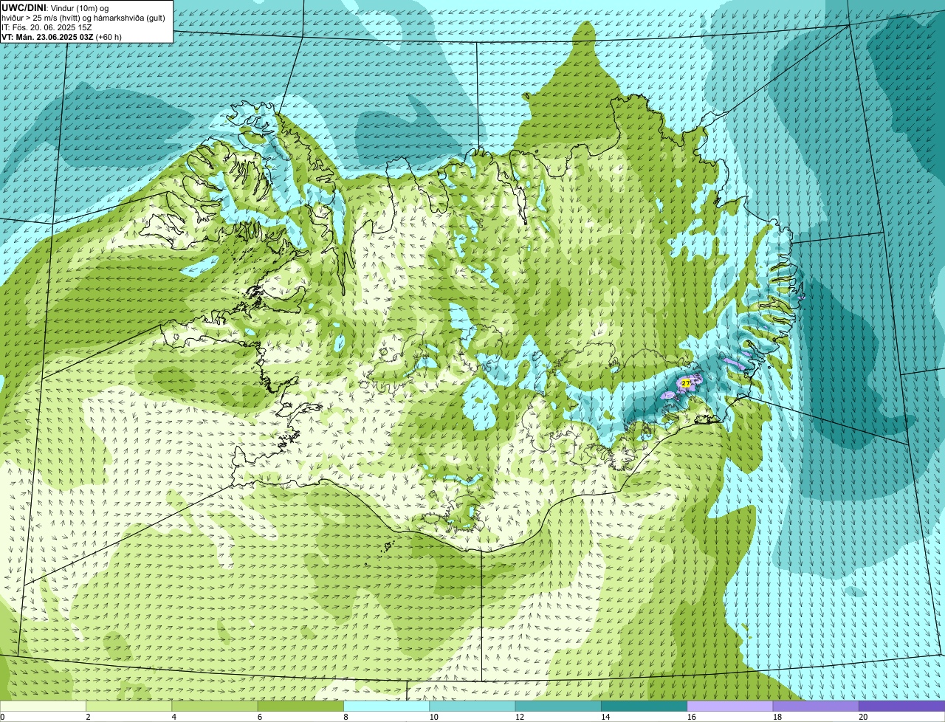Screen dimensions: 945x722
Task: Click the "IT: Fös. 20. 06. 2025 15Z" line
Action: click(47, 27)
